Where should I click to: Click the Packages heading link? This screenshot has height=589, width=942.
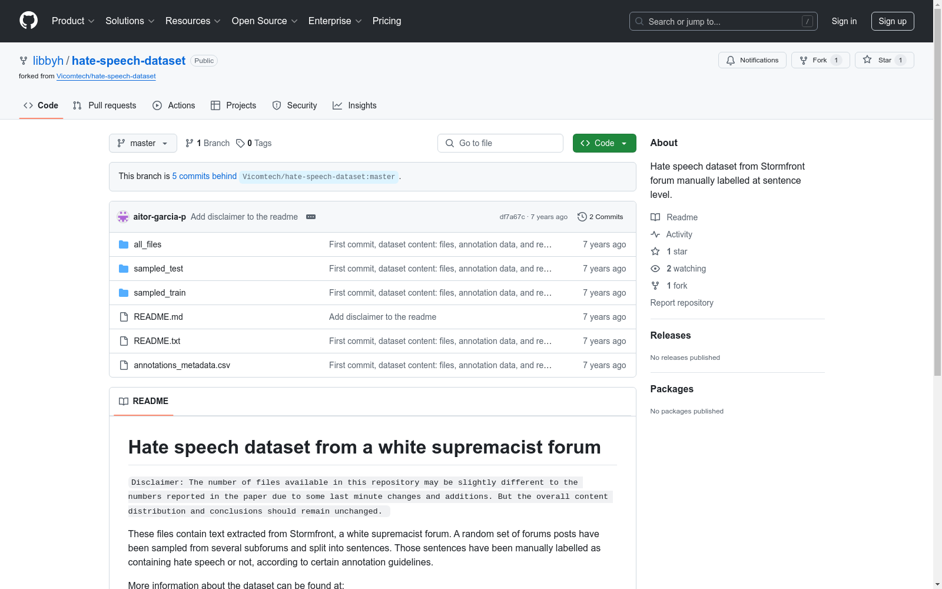click(x=672, y=389)
